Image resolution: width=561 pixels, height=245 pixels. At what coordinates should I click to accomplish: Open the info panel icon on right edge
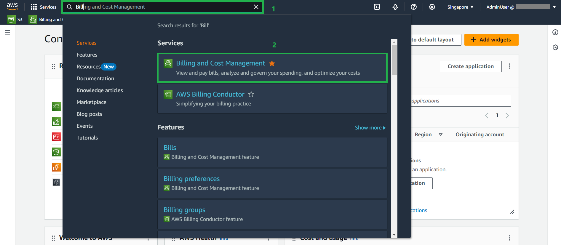click(555, 32)
